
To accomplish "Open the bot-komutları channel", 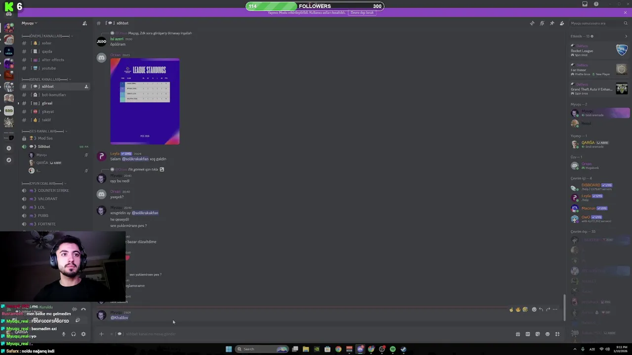I will click(54, 95).
